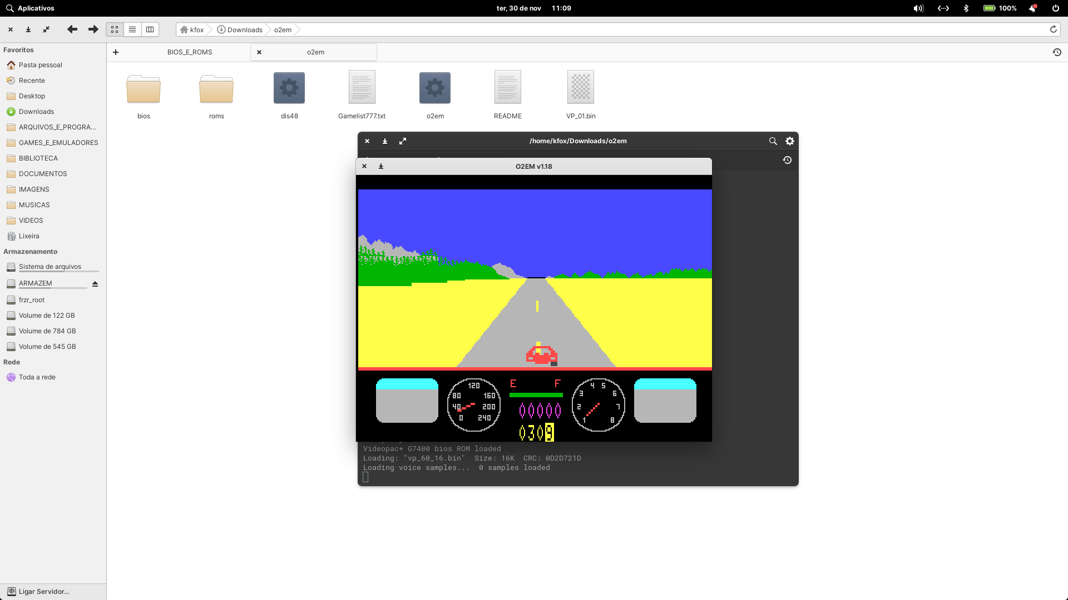Click Ligar Servidor... button
This screenshot has width=1068, height=600.
[x=53, y=592]
